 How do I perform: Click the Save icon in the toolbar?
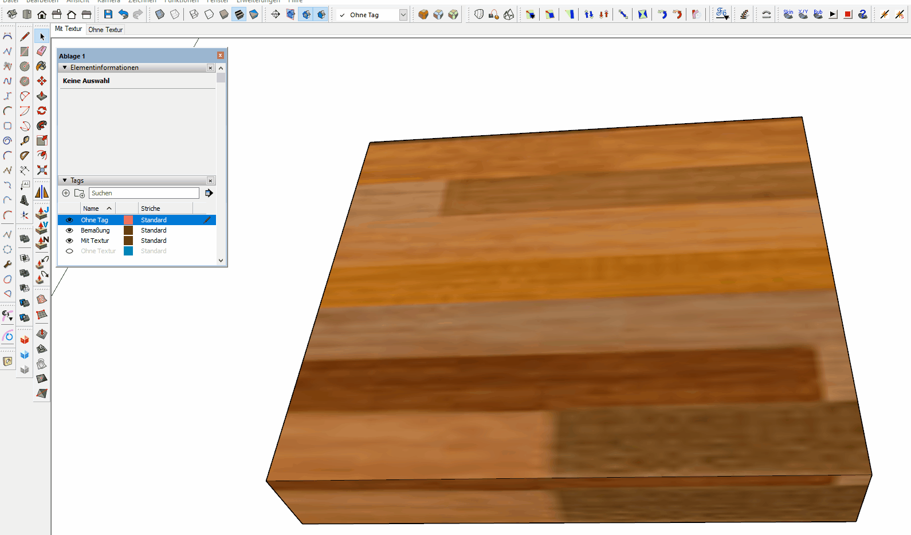coord(108,14)
